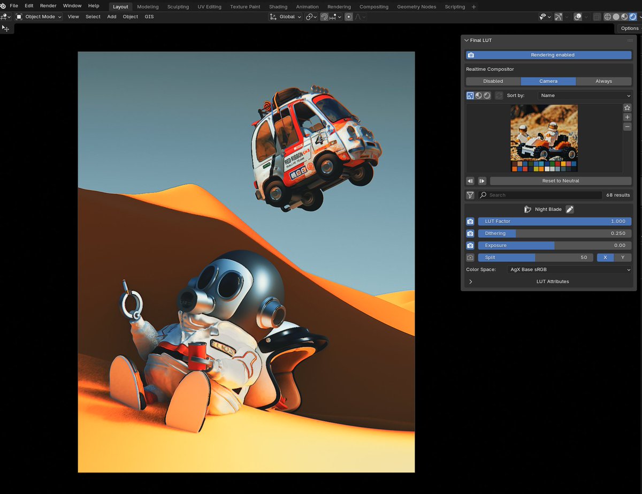Click the cursor tool icon below the editor type

(x=5, y=28)
